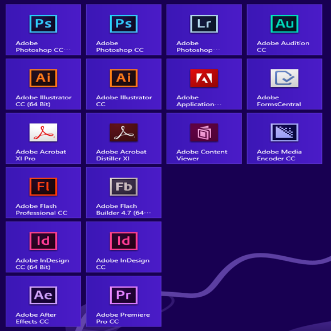The width and height of the screenshot is (331, 331).
Task: Open Adobe Content Viewer tile
Action: [204, 138]
